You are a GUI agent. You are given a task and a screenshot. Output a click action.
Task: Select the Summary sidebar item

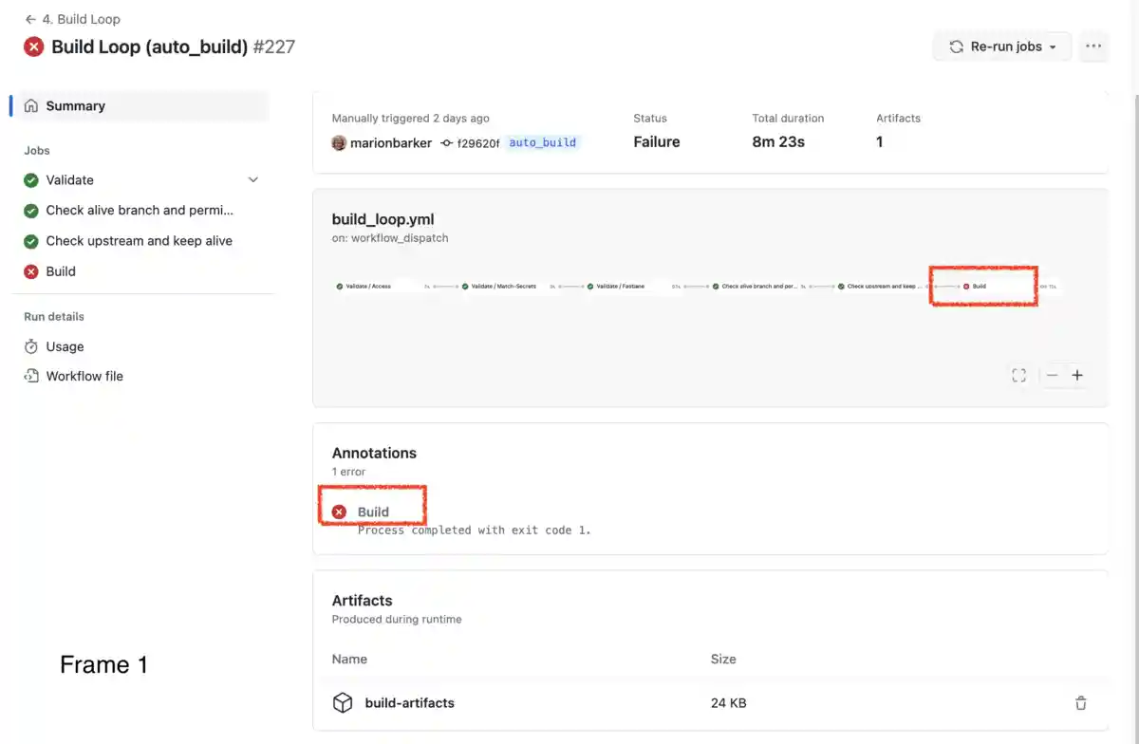(x=75, y=106)
